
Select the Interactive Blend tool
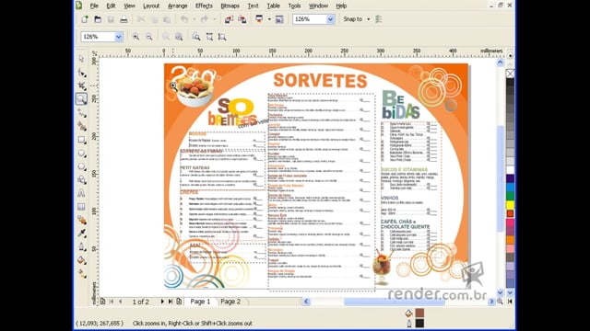point(81,220)
